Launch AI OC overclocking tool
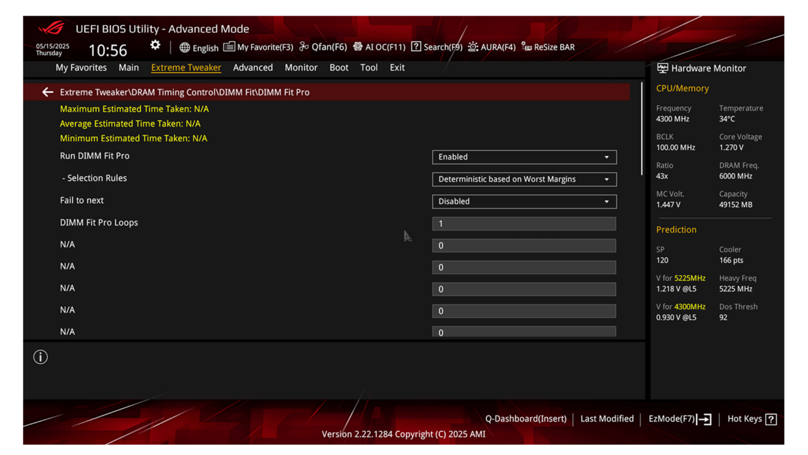 [x=380, y=47]
